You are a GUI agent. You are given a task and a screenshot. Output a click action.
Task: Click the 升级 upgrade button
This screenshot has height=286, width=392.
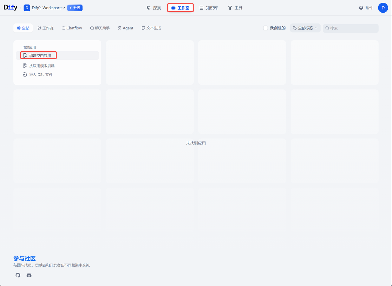pos(75,8)
